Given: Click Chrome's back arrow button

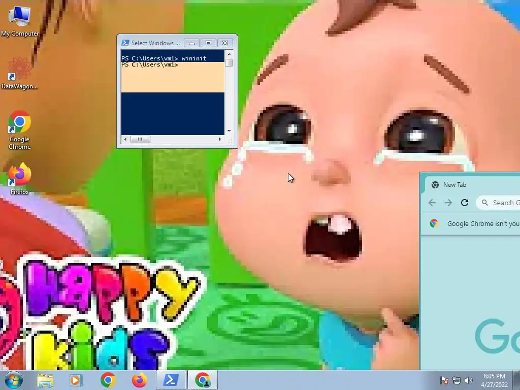Looking at the screenshot, I should 432,203.
